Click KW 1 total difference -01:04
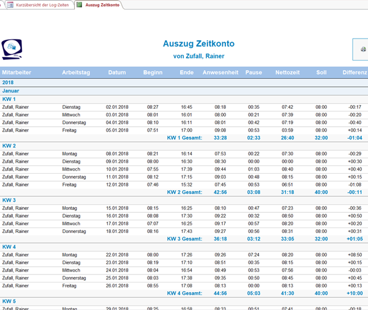This screenshot has height=310, width=368. [355, 138]
